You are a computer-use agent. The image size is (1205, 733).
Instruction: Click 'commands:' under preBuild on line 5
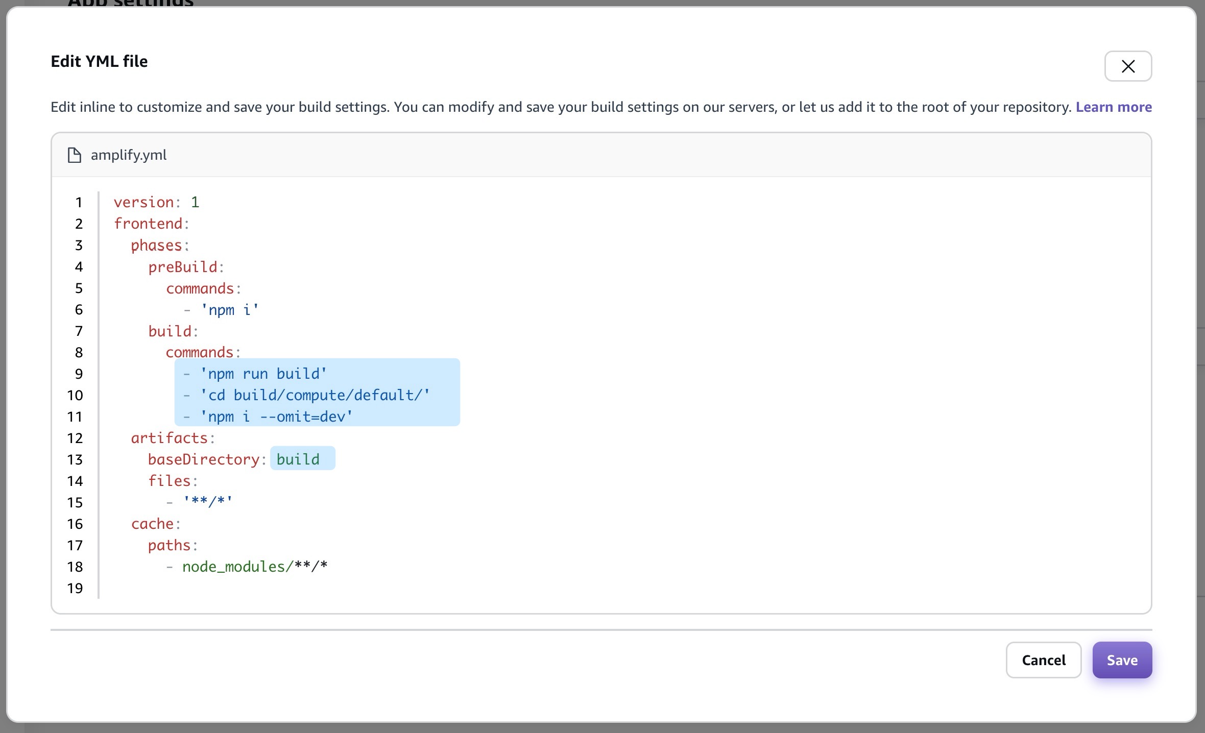[x=203, y=288]
